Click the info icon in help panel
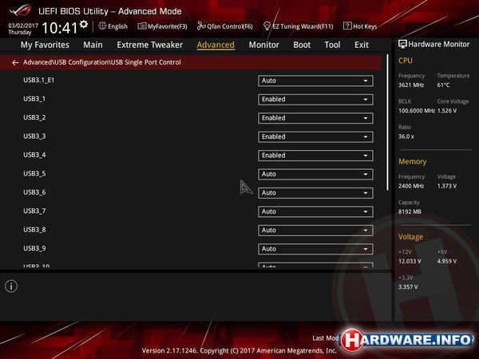The height and width of the screenshot is (359, 479). point(11,286)
